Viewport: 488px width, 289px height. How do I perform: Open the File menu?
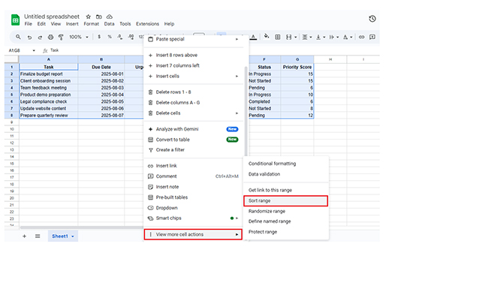29,24
